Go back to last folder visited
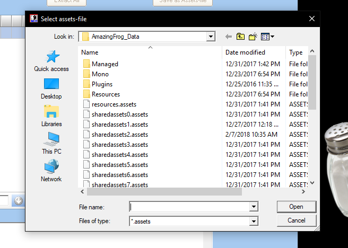 228,37
